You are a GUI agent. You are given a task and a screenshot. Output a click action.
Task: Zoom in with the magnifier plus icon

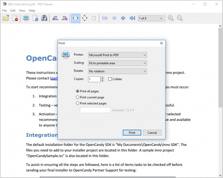[171, 18]
